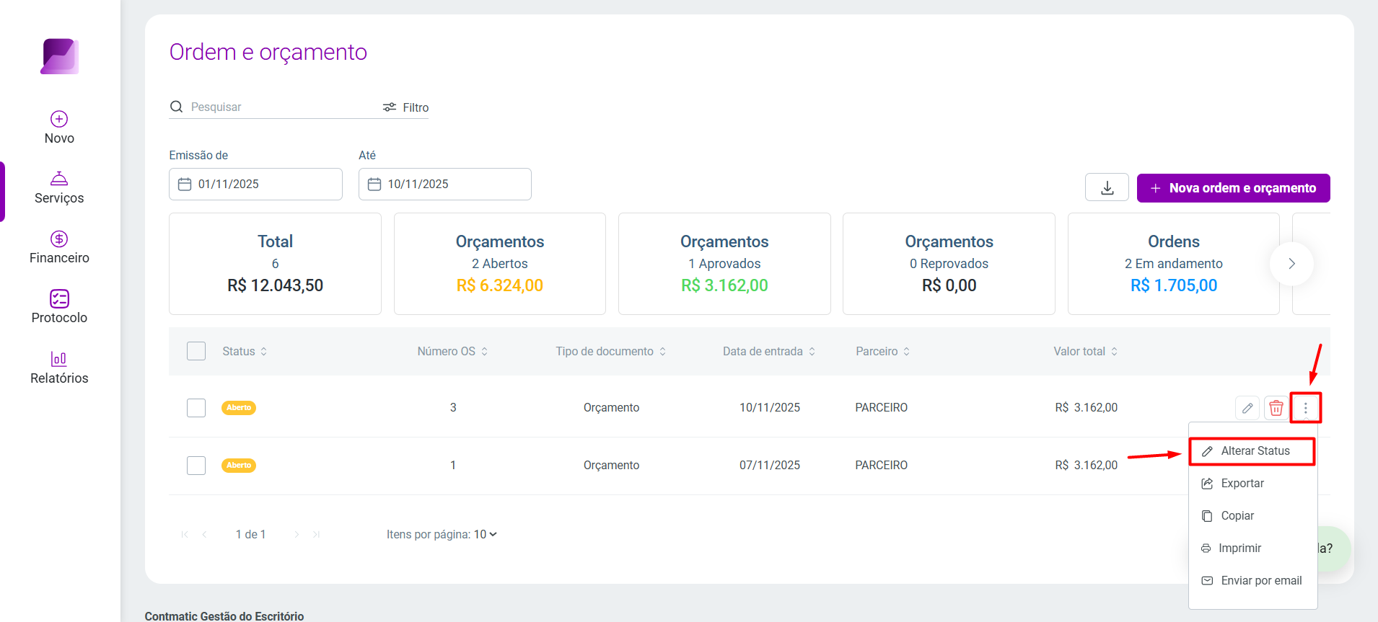Choose Imprimir from the context menu
Image resolution: width=1378 pixels, height=622 pixels.
1252,548
